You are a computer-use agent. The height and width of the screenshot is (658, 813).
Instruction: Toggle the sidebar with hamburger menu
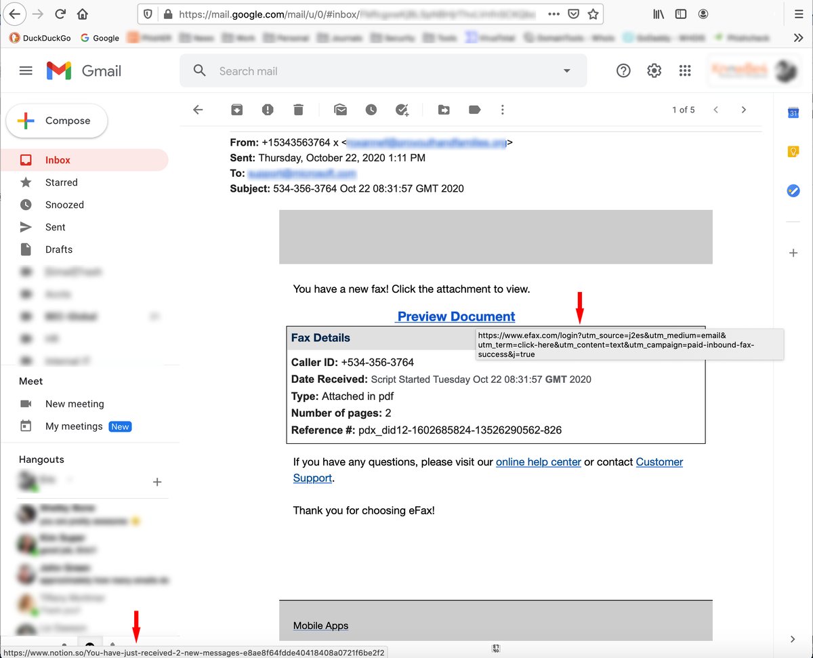[x=26, y=70]
